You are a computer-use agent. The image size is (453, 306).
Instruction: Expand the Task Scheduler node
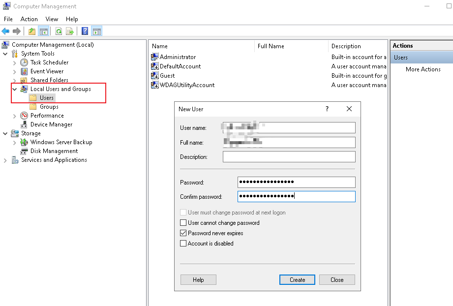point(15,62)
